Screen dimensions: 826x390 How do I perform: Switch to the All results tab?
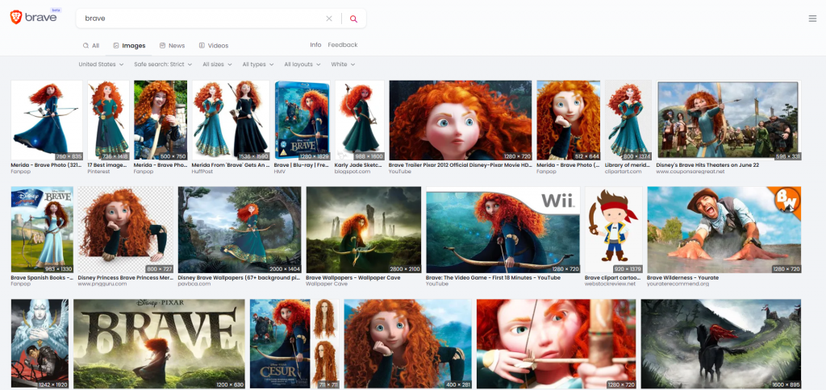point(90,46)
